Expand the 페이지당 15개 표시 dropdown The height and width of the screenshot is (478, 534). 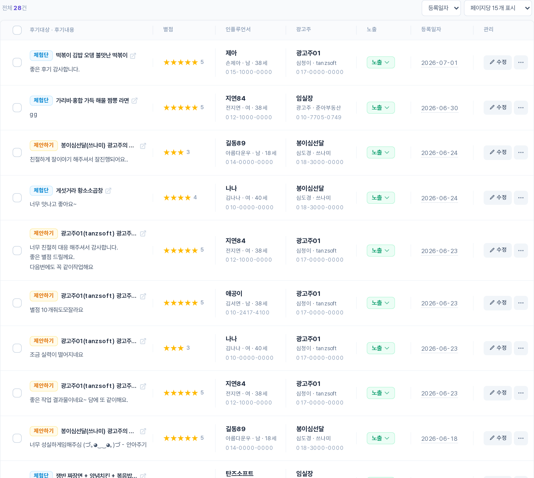click(497, 8)
